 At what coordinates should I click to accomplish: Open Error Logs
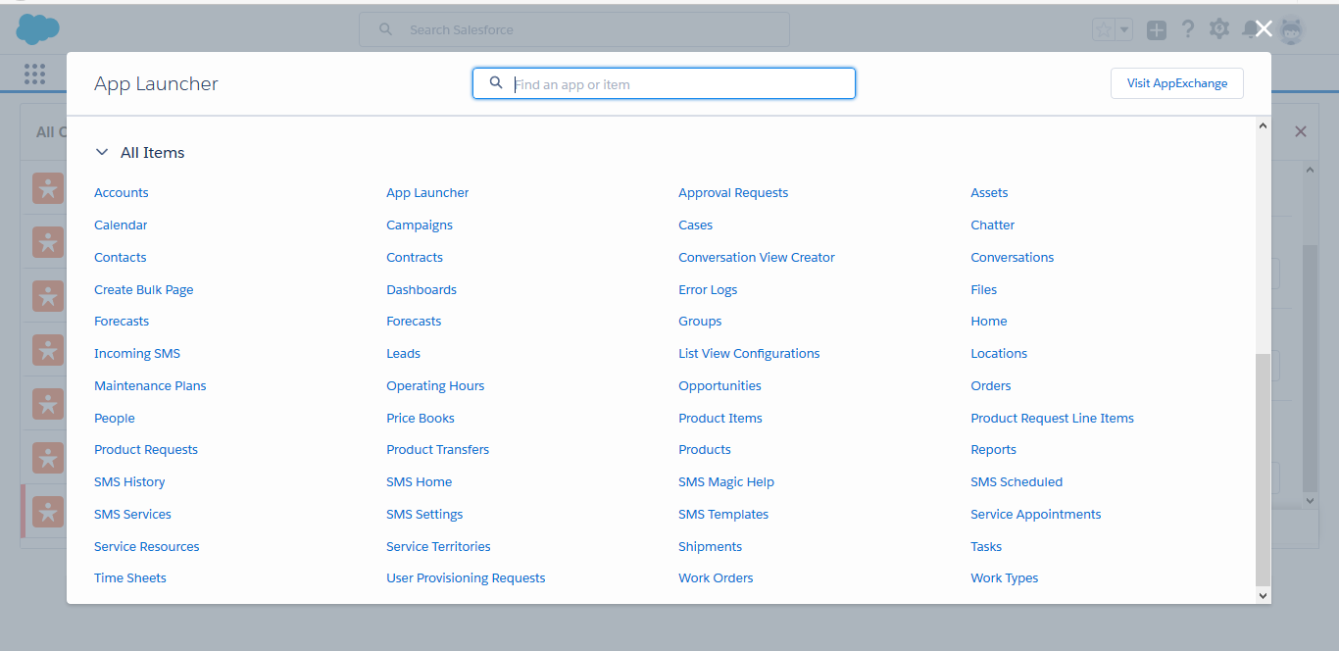click(708, 290)
